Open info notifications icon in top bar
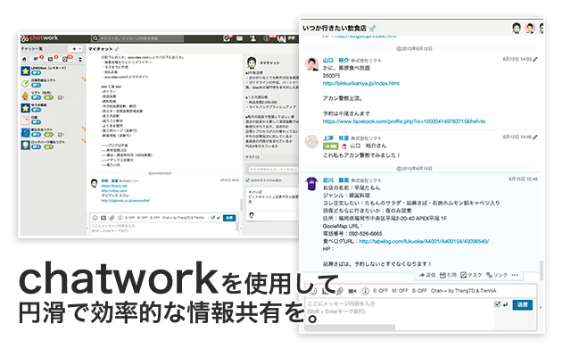This screenshot has height=357, width=571. 268,37
